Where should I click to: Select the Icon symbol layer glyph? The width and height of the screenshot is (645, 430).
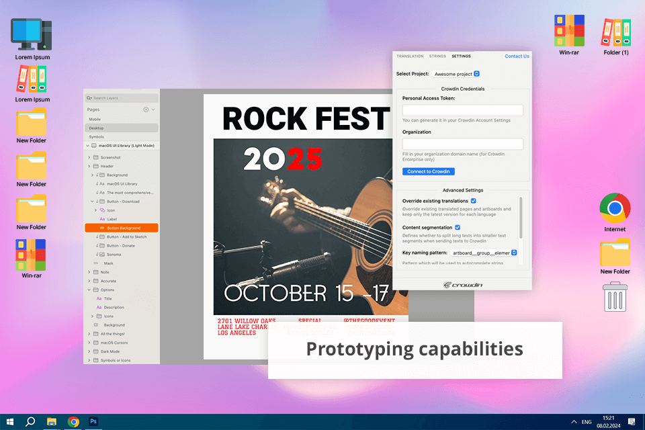click(x=102, y=210)
